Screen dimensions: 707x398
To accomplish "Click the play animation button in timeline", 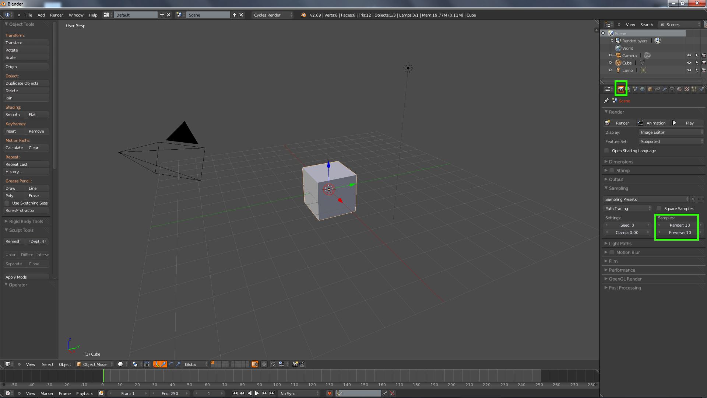I will point(257,394).
